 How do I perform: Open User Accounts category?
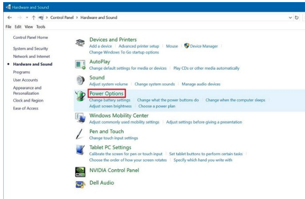(25, 80)
